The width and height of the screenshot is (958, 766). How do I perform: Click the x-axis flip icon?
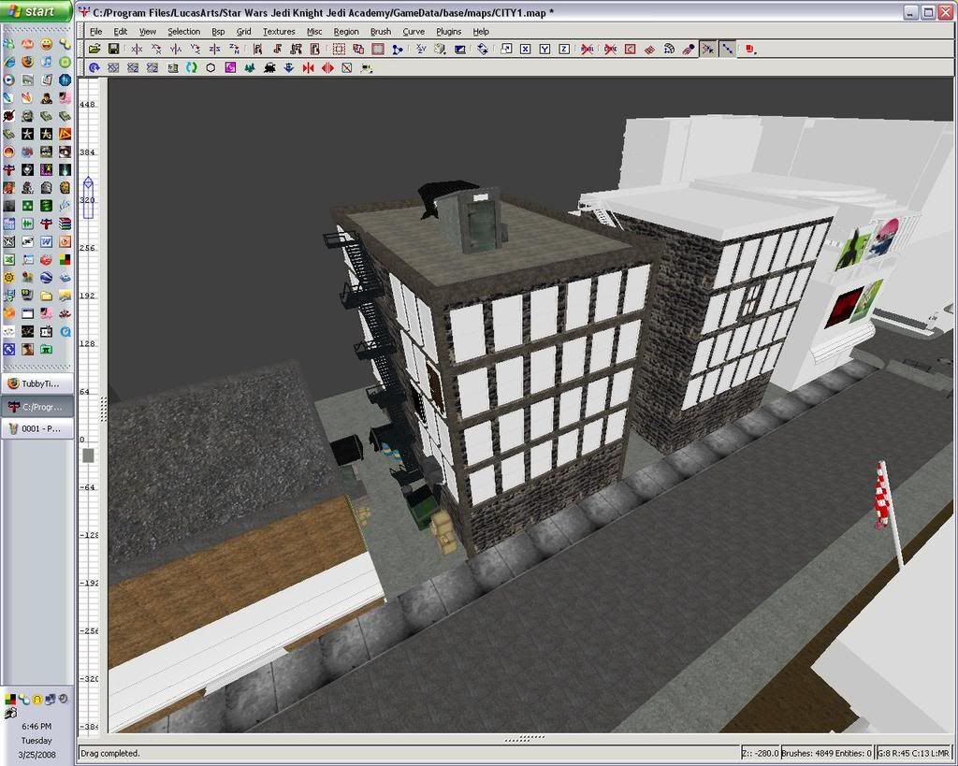click(138, 49)
